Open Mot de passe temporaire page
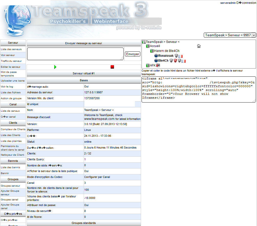 click(x=9, y=74)
